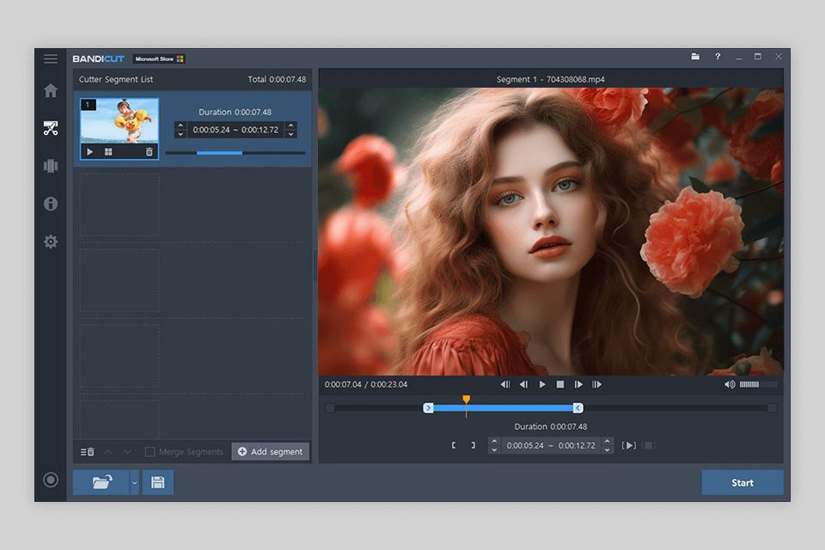Click the Add segment button

(x=270, y=452)
